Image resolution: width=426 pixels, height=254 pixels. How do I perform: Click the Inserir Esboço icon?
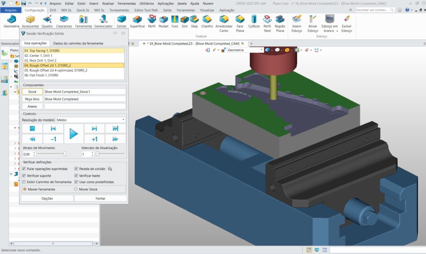pyautogui.click(x=297, y=23)
